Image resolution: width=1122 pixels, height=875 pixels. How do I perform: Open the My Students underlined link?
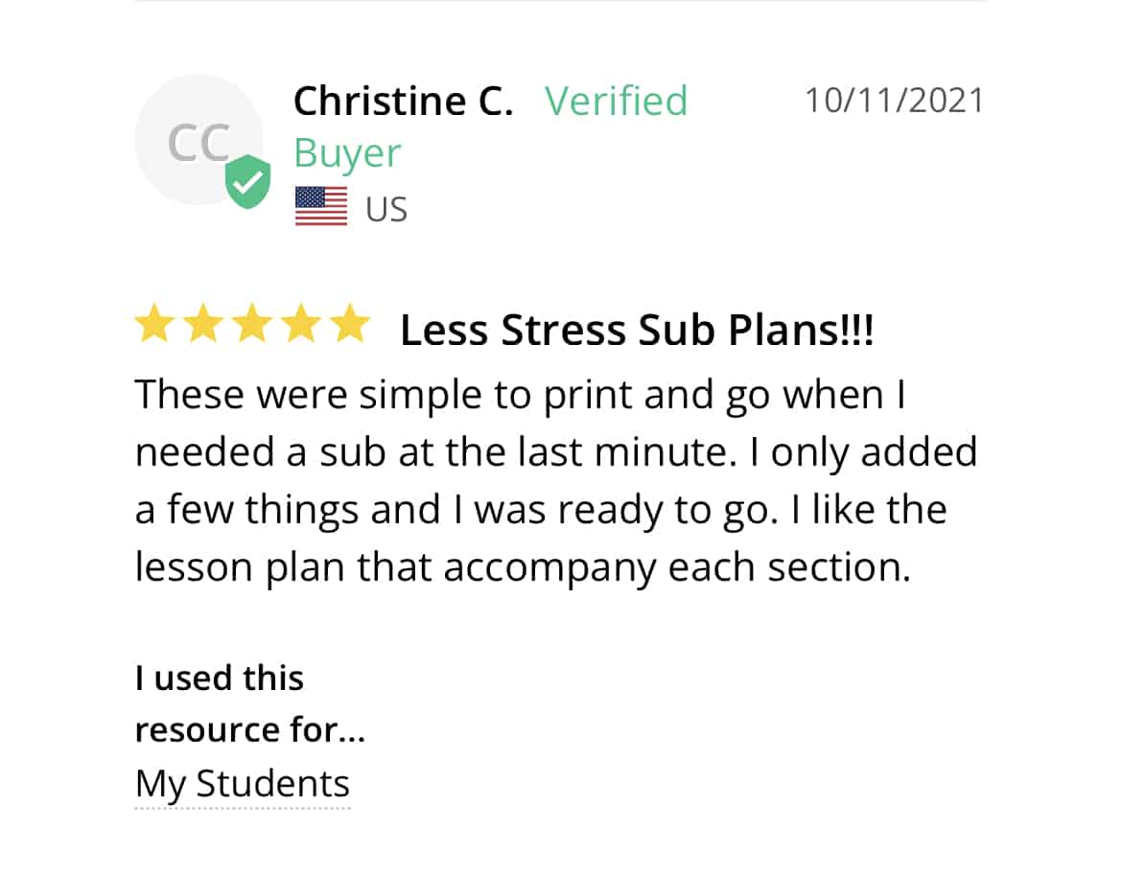tap(243, 786)
